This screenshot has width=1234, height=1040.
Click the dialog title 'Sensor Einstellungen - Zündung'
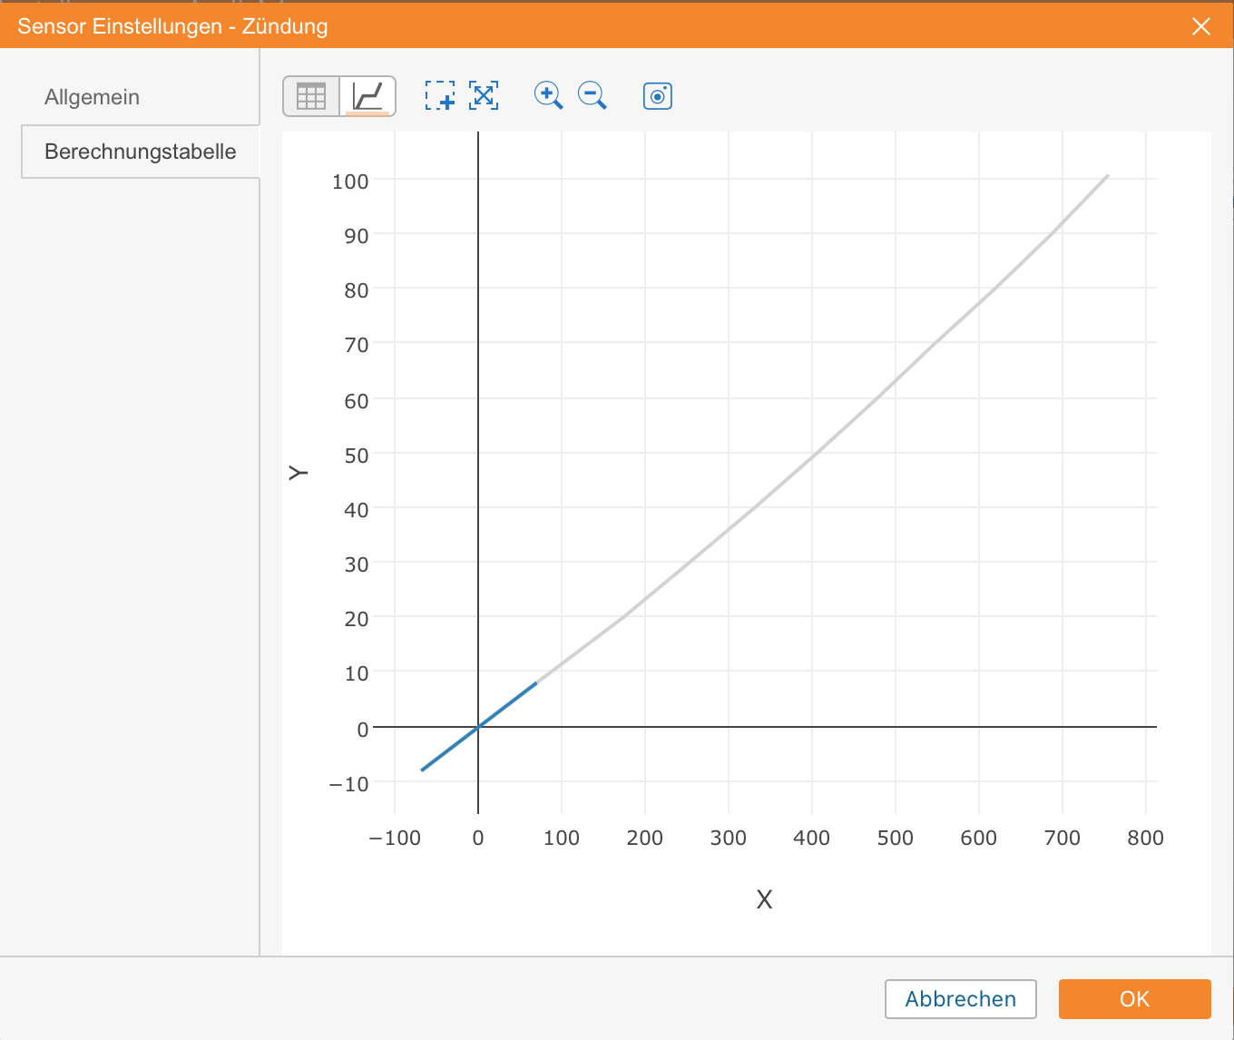coord(172,26)
